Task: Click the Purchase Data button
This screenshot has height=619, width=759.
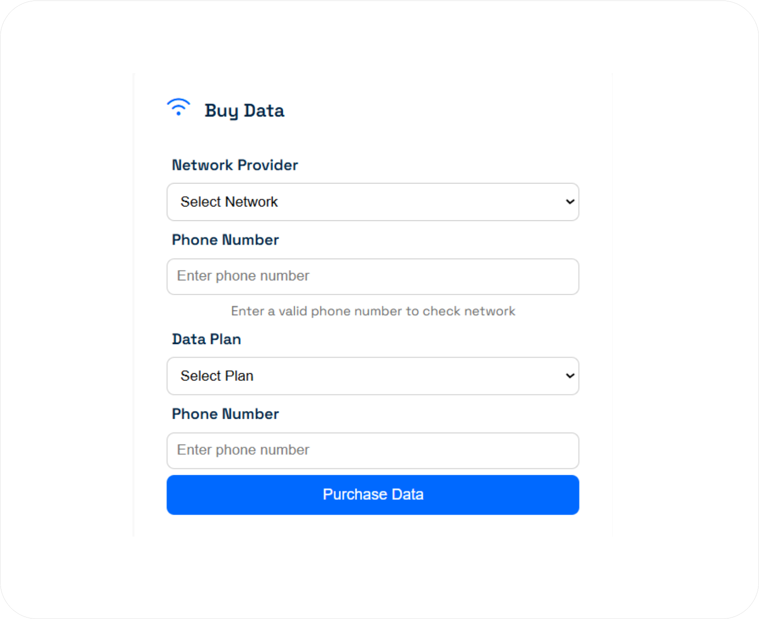Action: (x=373, y=494)
